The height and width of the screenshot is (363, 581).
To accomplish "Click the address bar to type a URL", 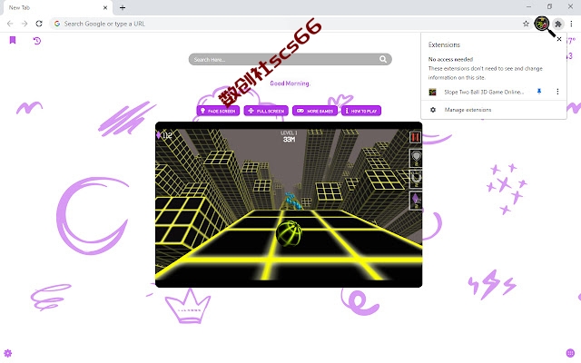I will (x=289, y=24).
